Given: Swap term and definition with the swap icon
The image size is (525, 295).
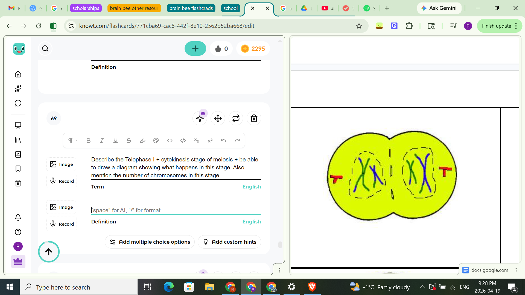Looking at the screenshot, I should click(236, 118).
